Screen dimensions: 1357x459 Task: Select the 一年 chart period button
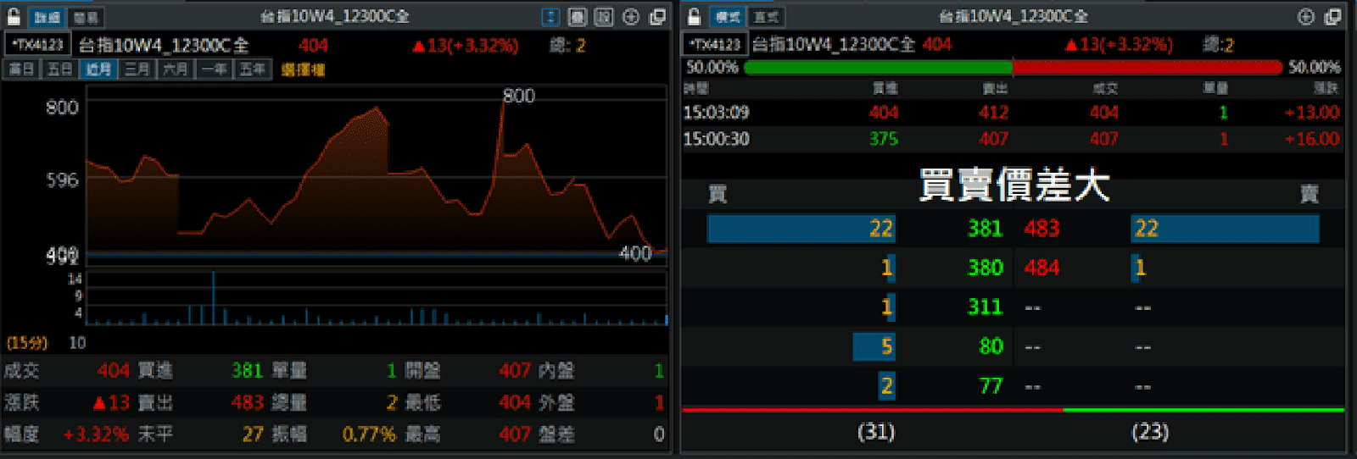pos(215,69)
